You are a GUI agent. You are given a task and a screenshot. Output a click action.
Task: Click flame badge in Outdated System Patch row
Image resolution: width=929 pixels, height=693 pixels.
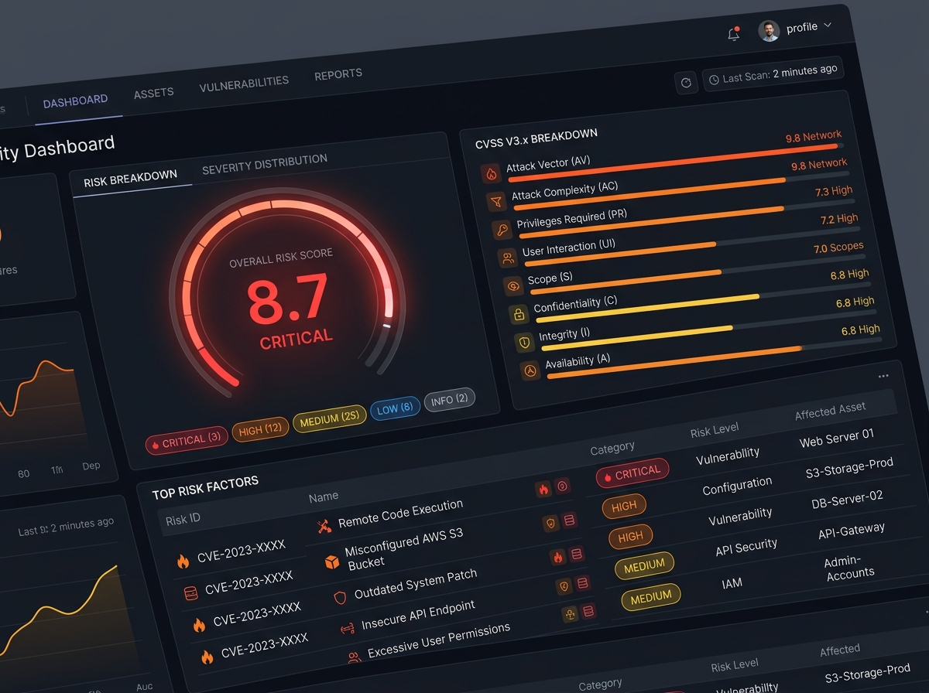pyautogui.click(x=557, y=557)
